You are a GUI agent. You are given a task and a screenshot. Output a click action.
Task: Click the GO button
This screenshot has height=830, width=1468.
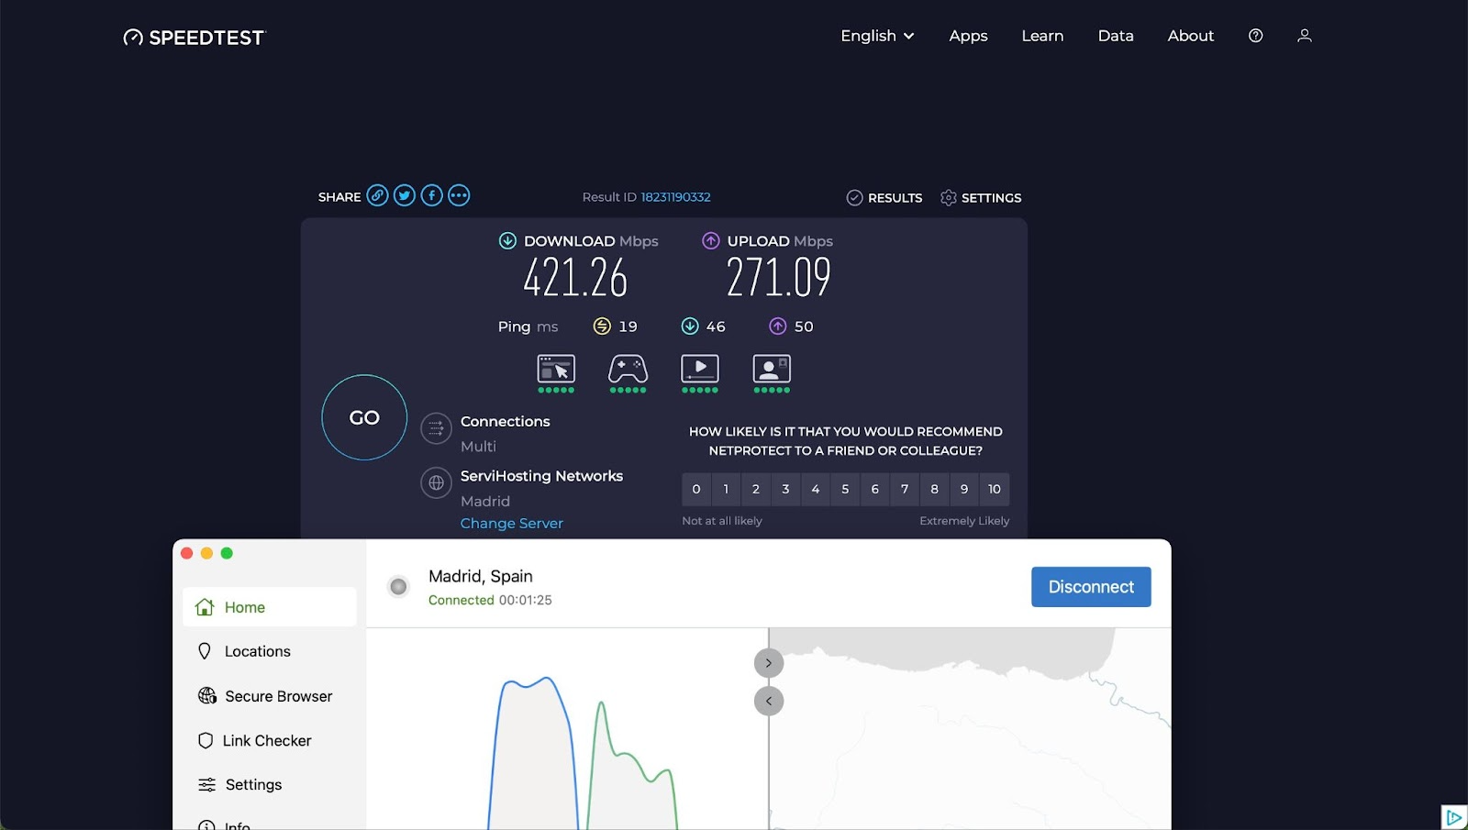click(x=364, y=417)
